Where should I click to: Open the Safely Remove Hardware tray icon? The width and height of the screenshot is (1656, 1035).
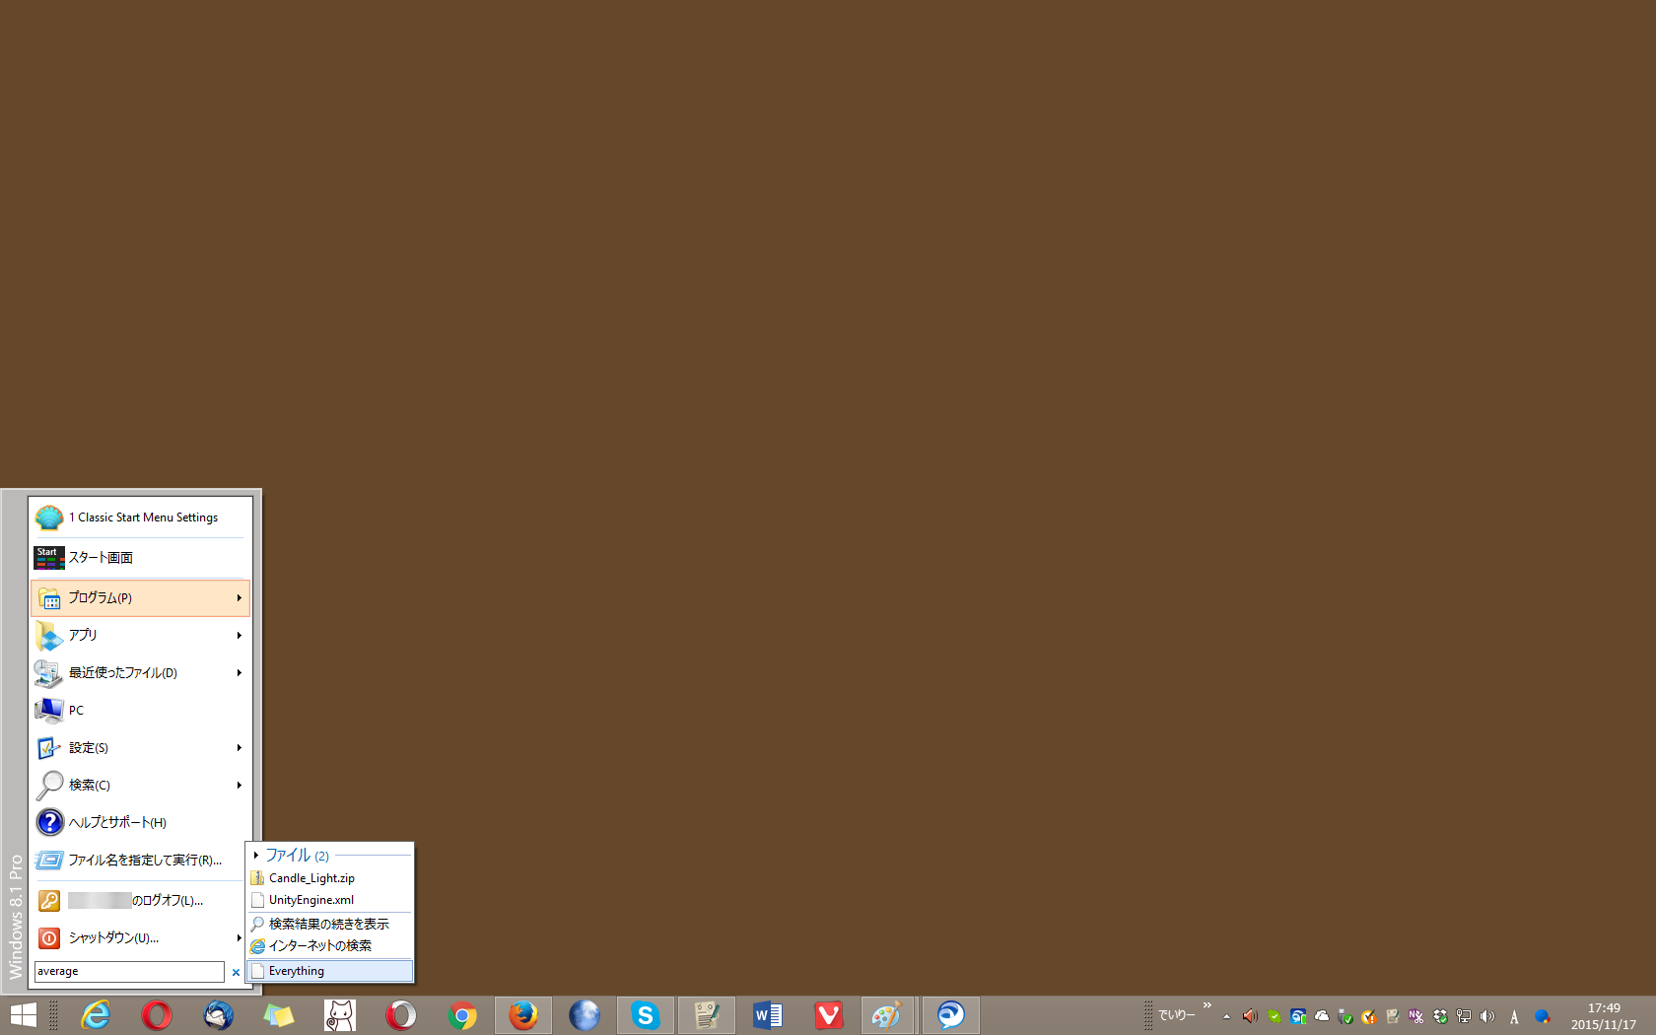pyautogui.click(x=1345, y=1016)
